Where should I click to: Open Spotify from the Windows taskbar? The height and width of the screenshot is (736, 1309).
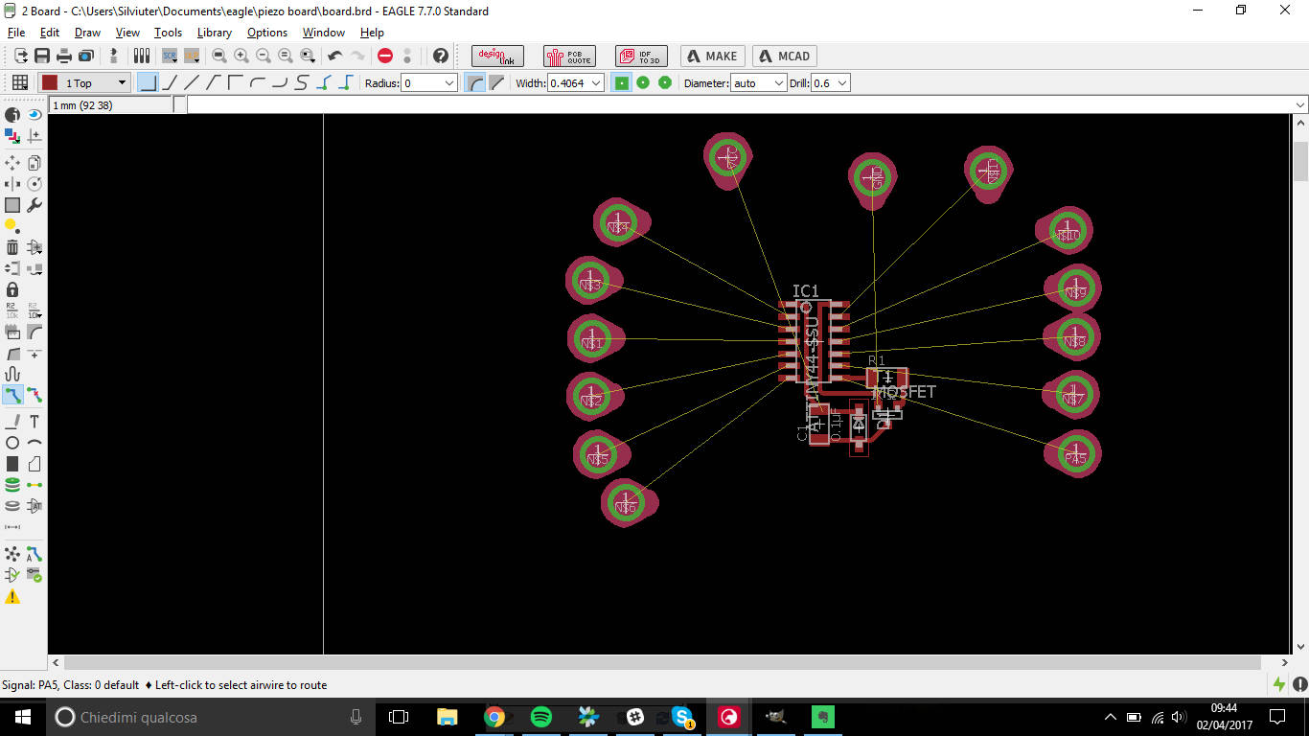coord(540,717)
